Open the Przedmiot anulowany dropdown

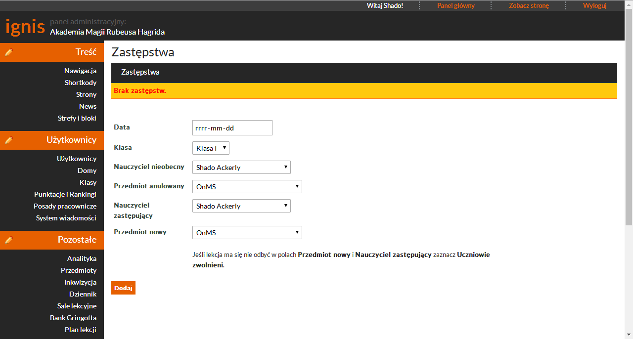point(247,187)
